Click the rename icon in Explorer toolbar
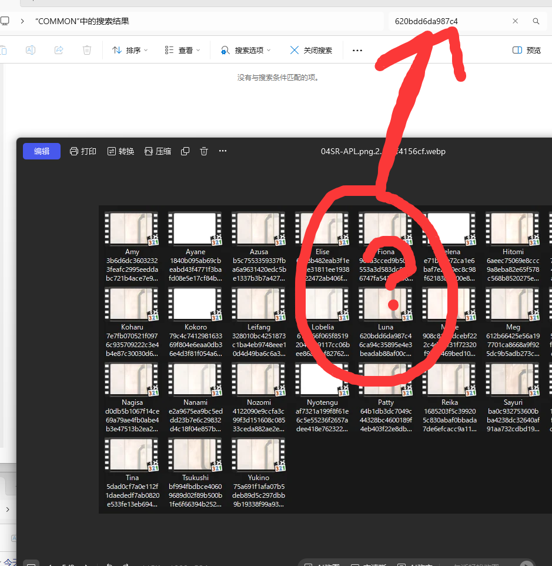The height and width of the screenshot is (566, 552). (31, 50)
